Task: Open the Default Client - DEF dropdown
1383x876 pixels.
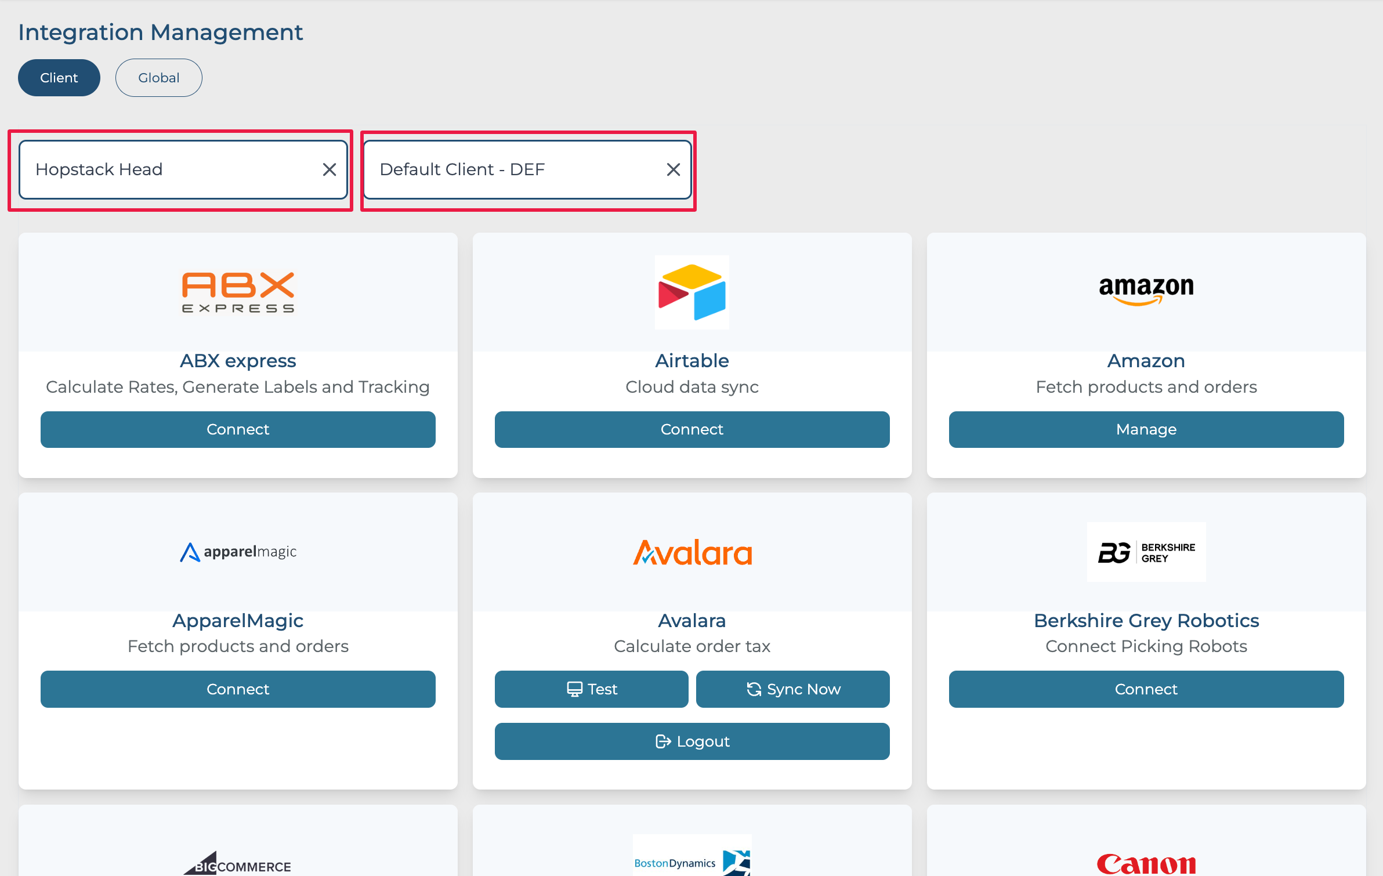Action: (x=511, y=169)
